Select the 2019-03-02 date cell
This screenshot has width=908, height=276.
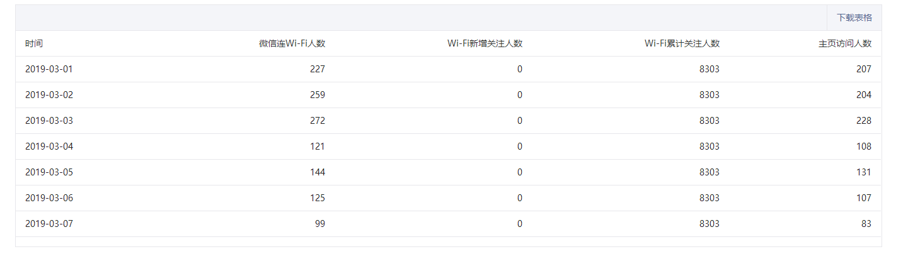coord(49,95)
